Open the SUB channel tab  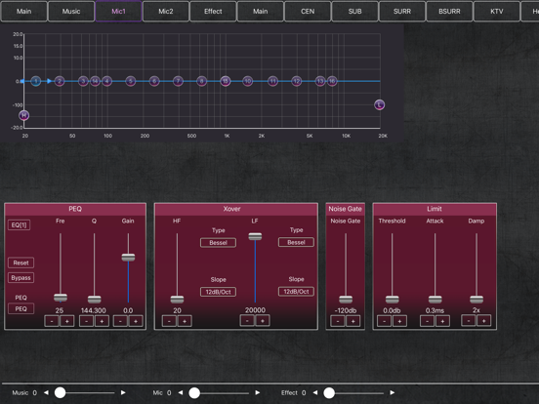pos(355,12)
